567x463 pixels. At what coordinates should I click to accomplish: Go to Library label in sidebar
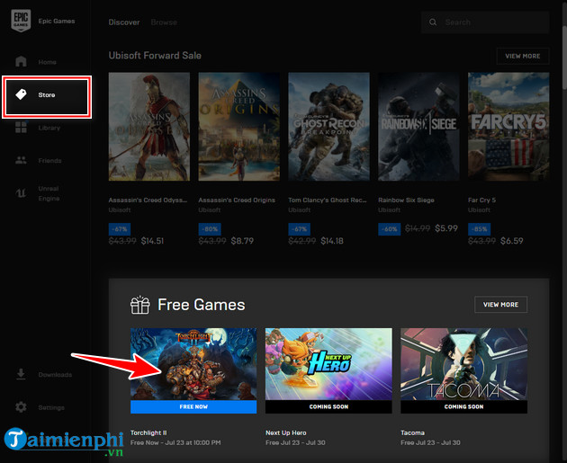49,128
